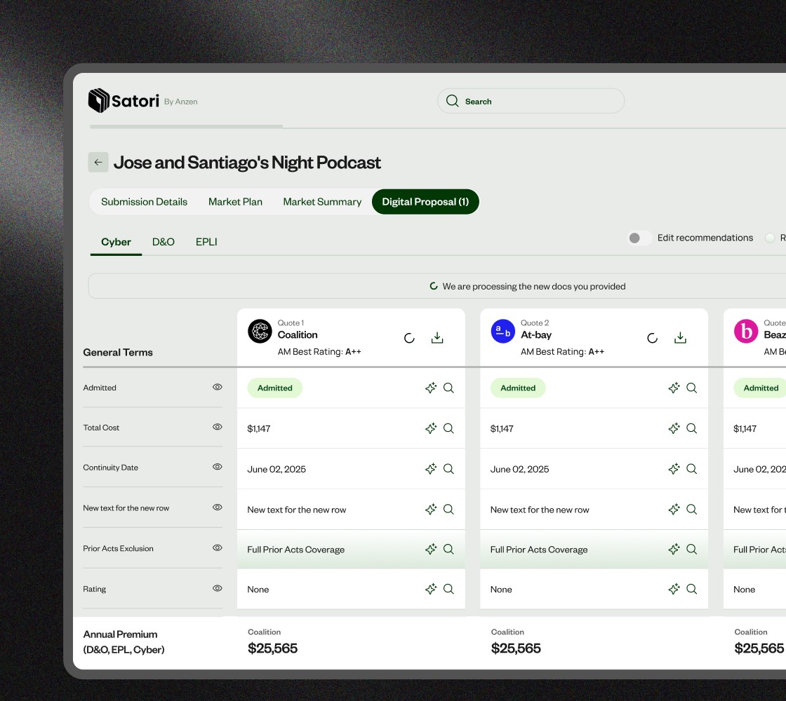Screen dimensions: 786x701
Task: Select the Digital Proposal (1) tab
Action: click(x=425, y=202)
